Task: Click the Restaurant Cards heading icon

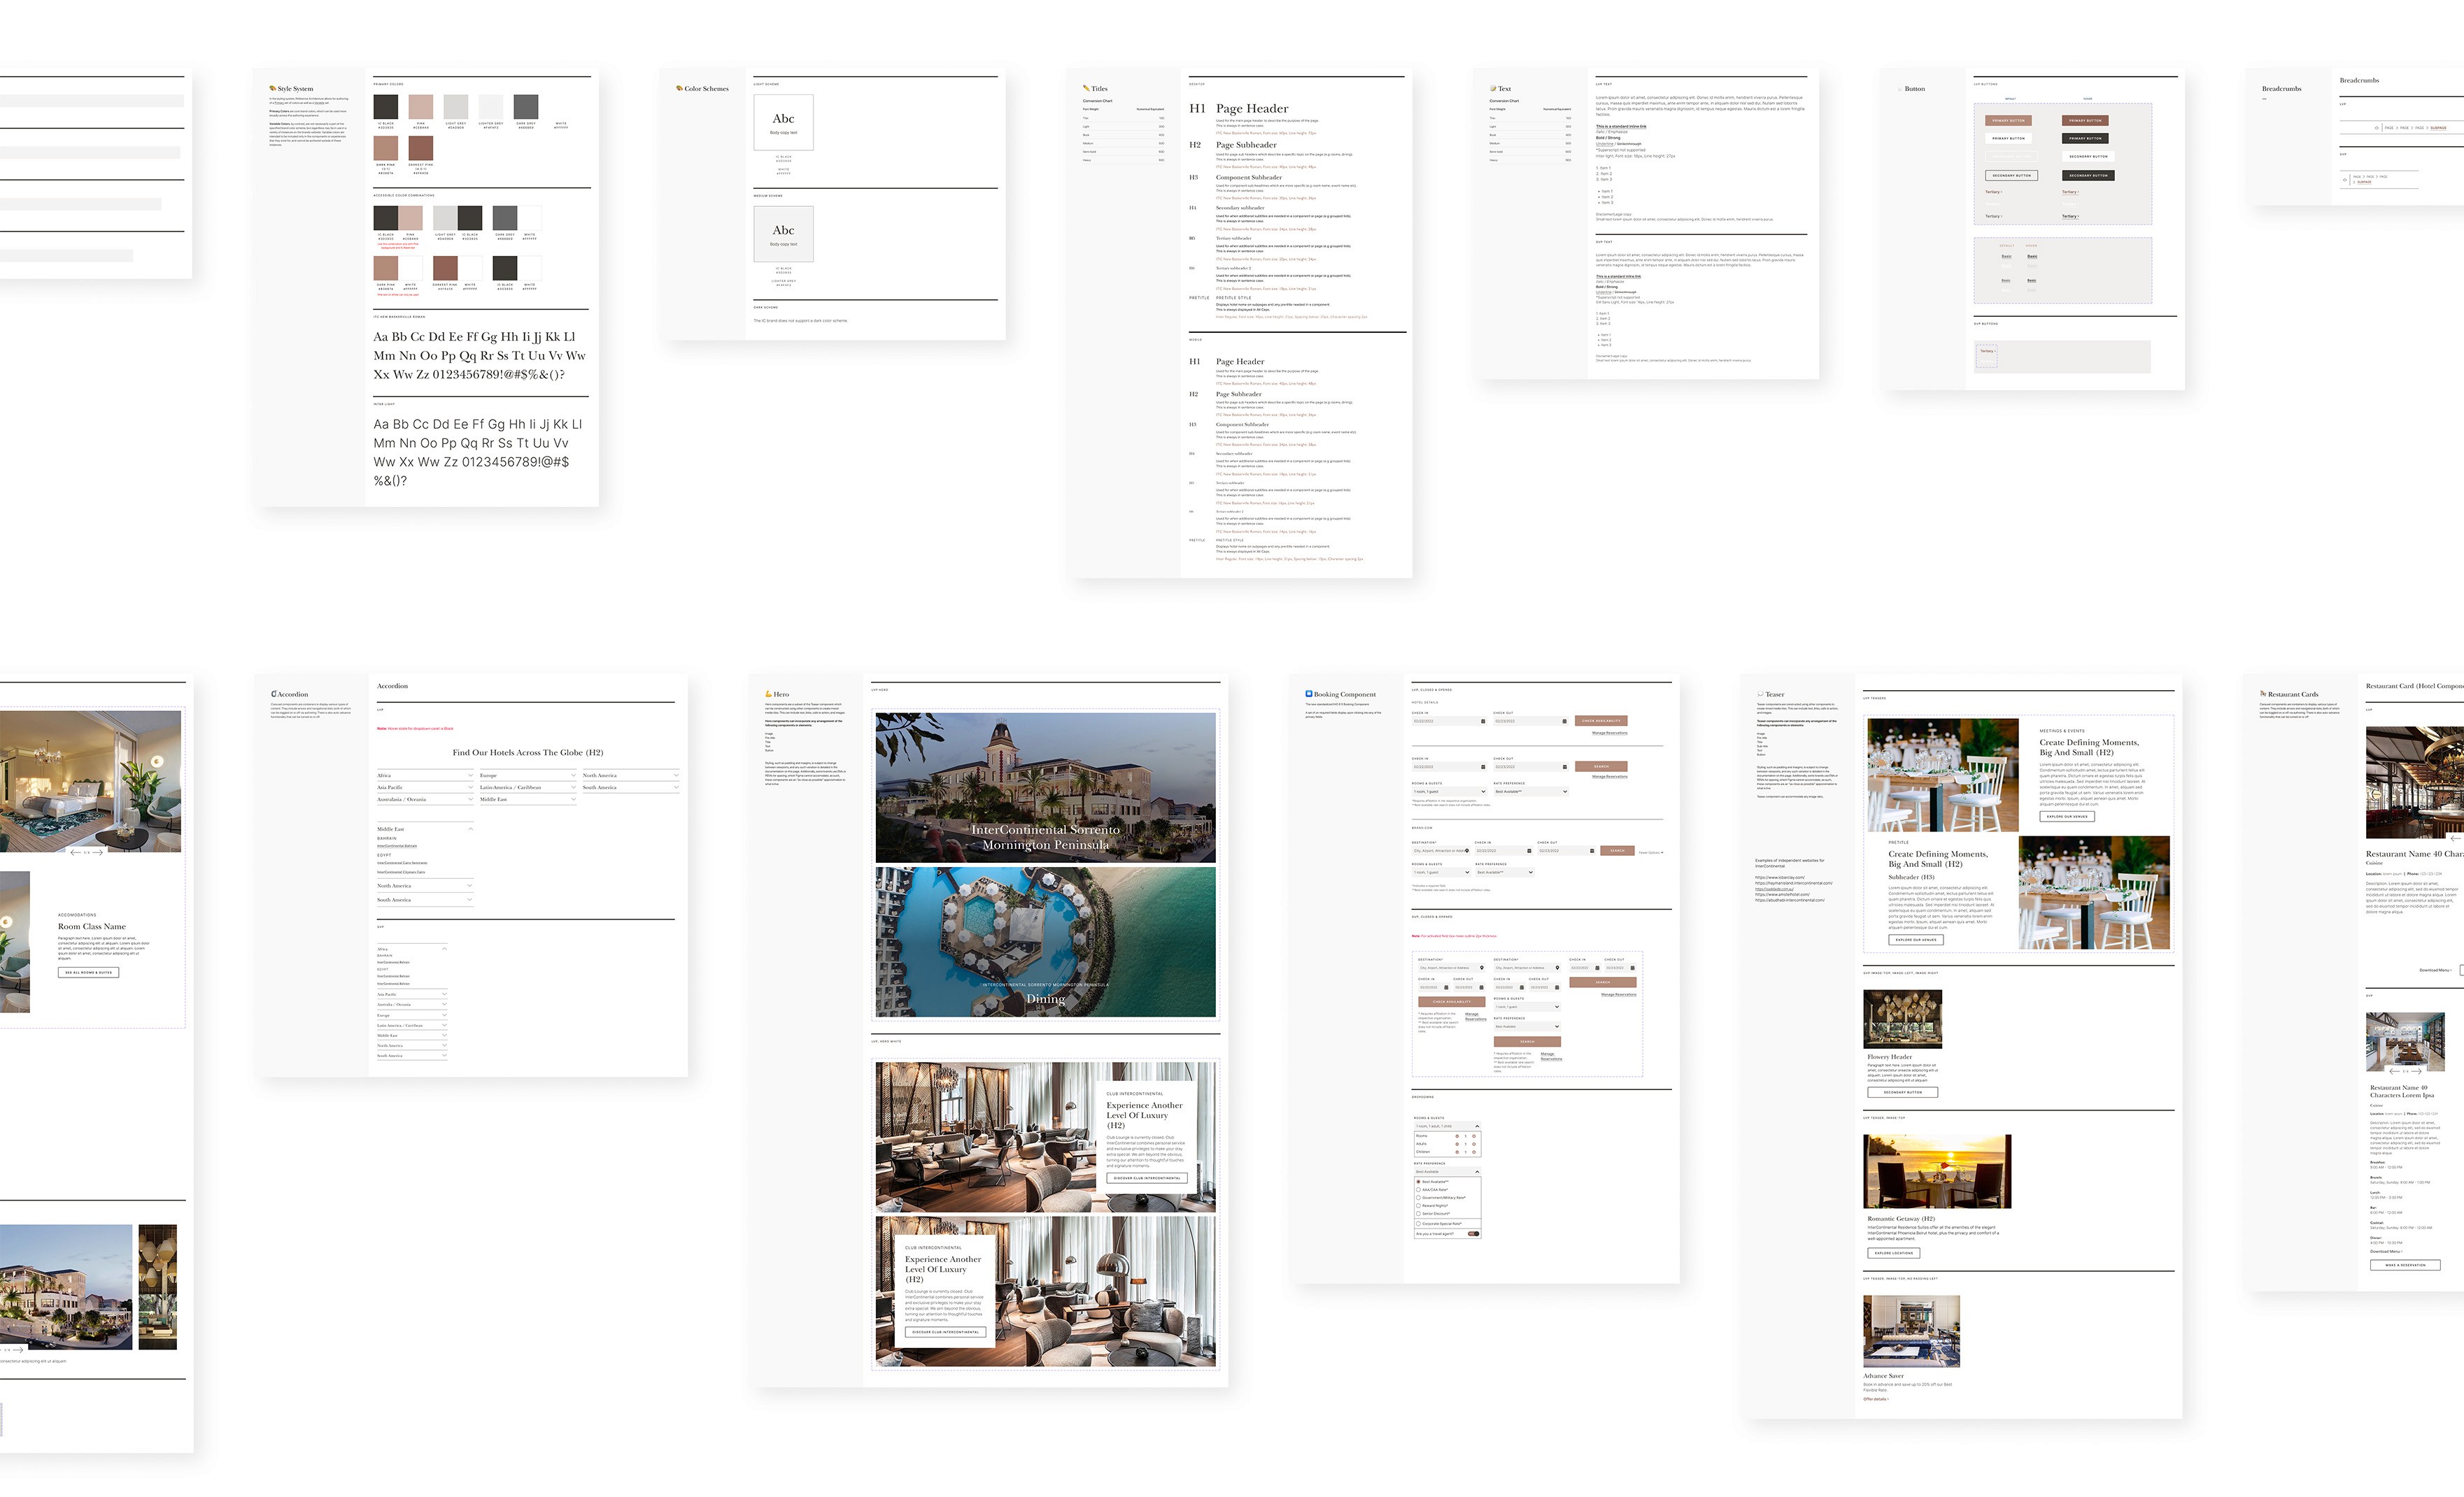Action: 2263,694
